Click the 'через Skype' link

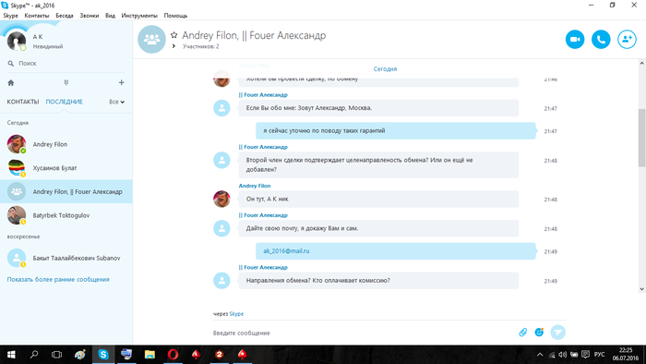236,314
